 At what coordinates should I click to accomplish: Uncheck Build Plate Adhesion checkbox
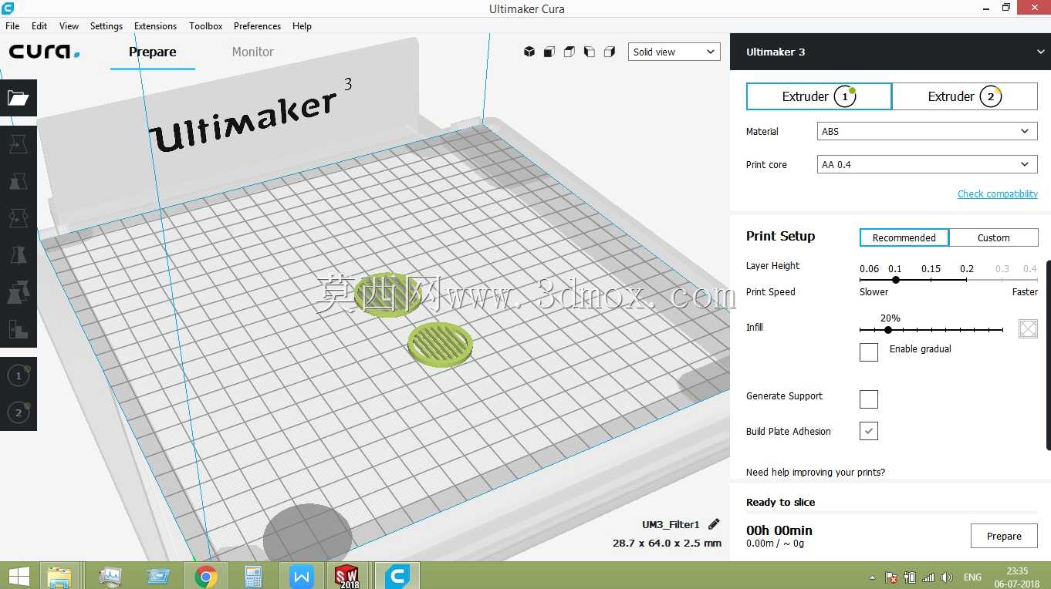pyautogui.click(x=869, y=432)
